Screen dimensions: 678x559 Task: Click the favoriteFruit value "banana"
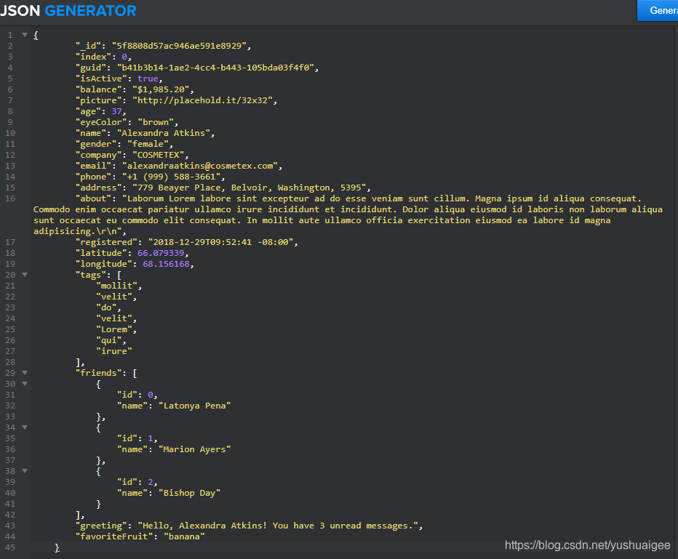(184, 536)
